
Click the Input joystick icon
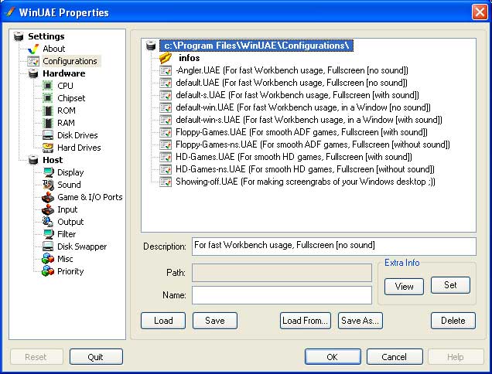[x=48, y=209]
